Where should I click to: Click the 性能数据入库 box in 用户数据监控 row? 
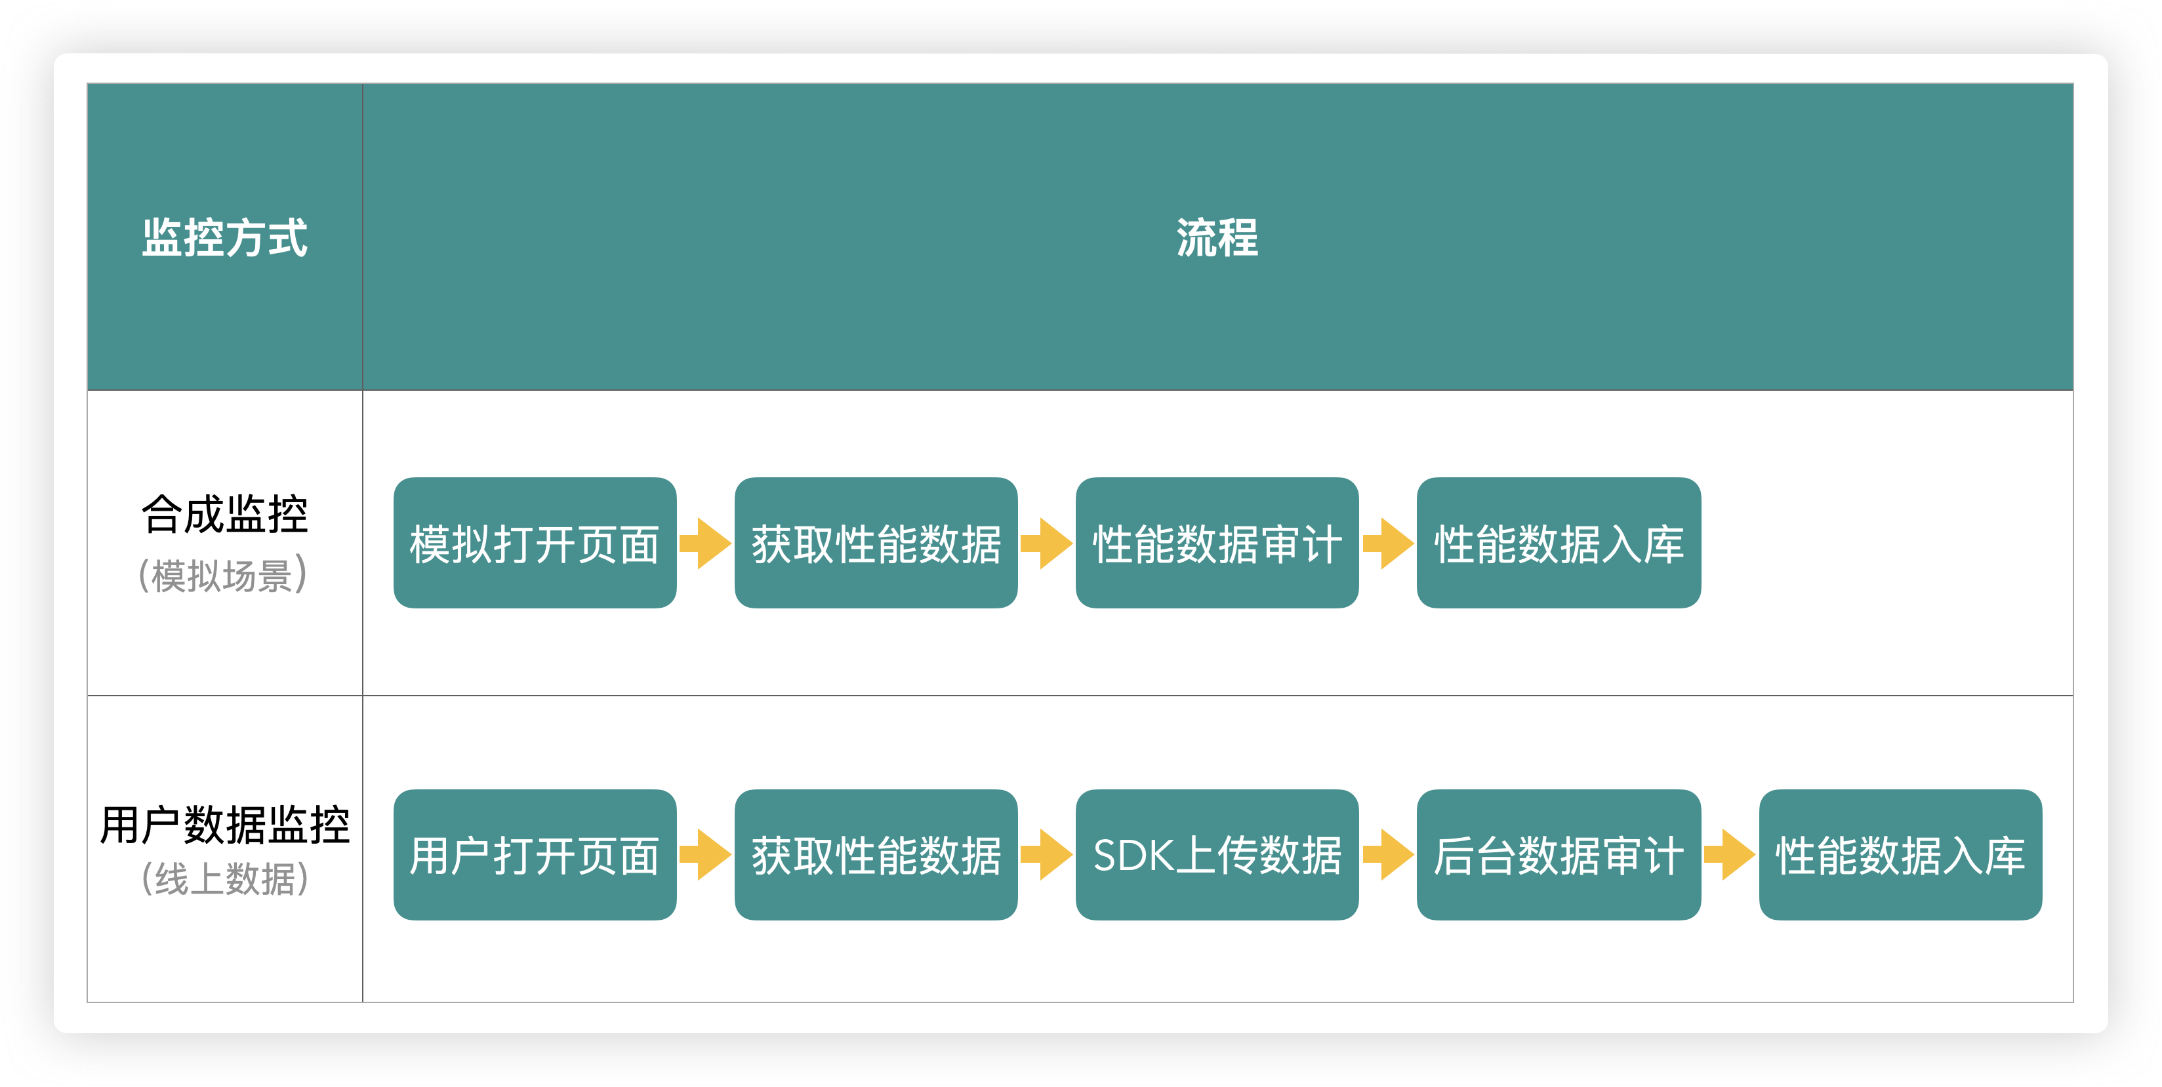tap(1900, 855)
